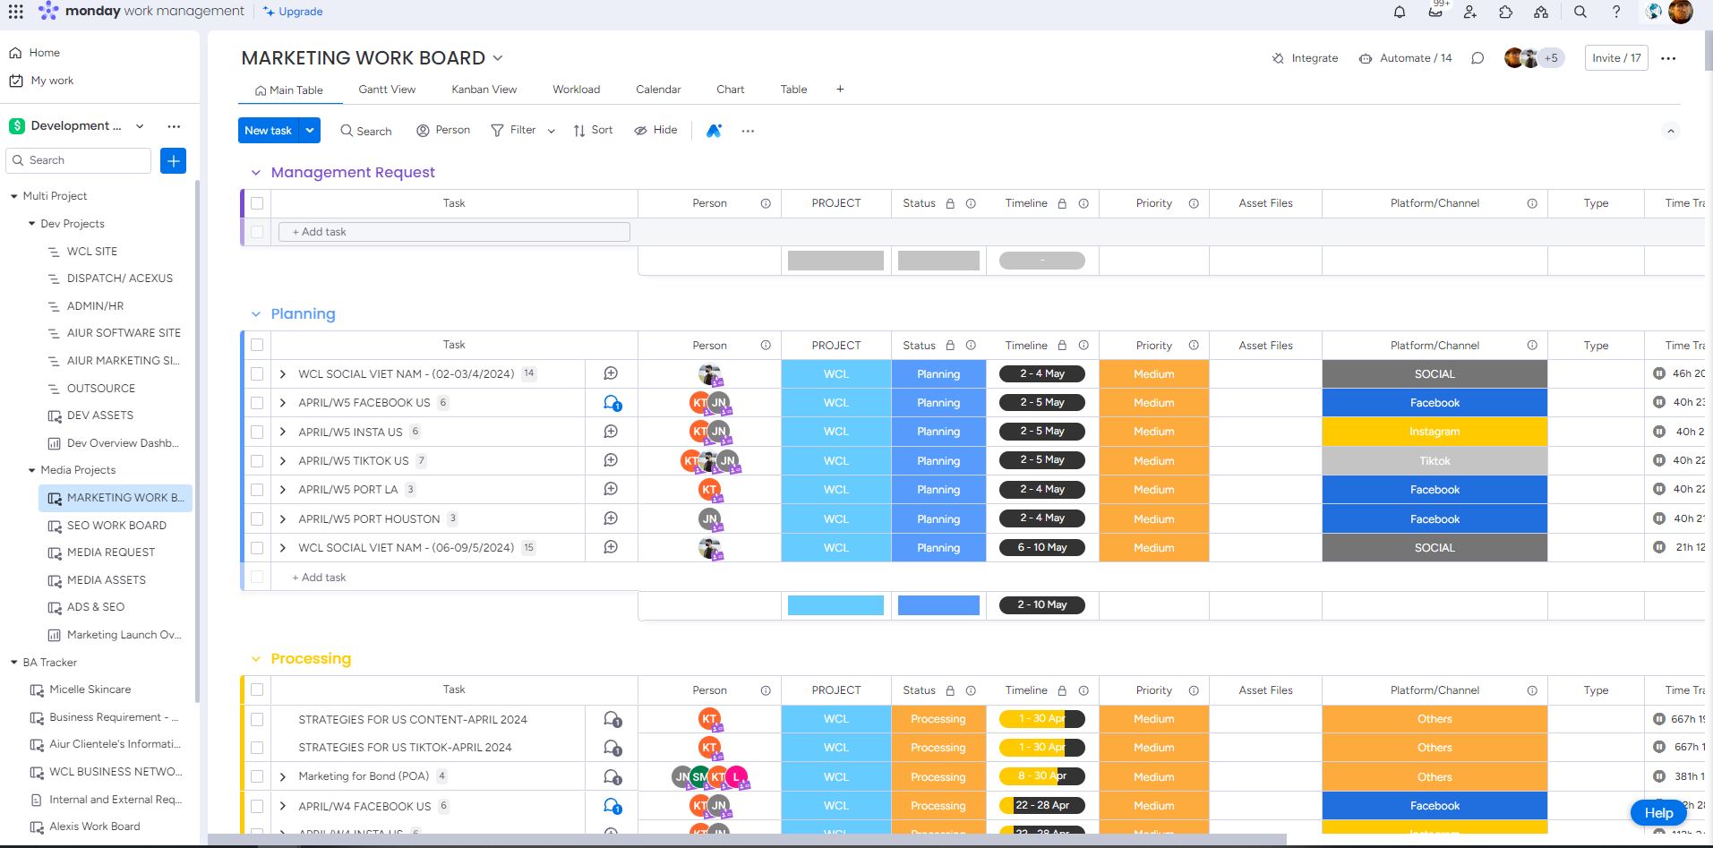Viewport: 1713px width, 848px height.
Task: Collapse the board header arrow
Action: pyautogui.click(x=1670, y=131)
